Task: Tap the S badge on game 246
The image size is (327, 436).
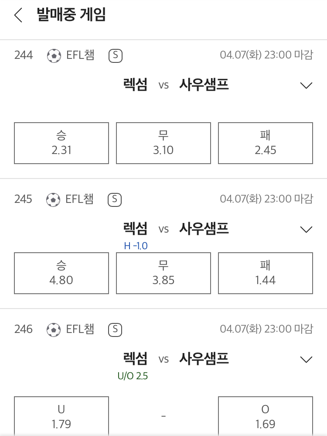Action: [x=115, y=330]
